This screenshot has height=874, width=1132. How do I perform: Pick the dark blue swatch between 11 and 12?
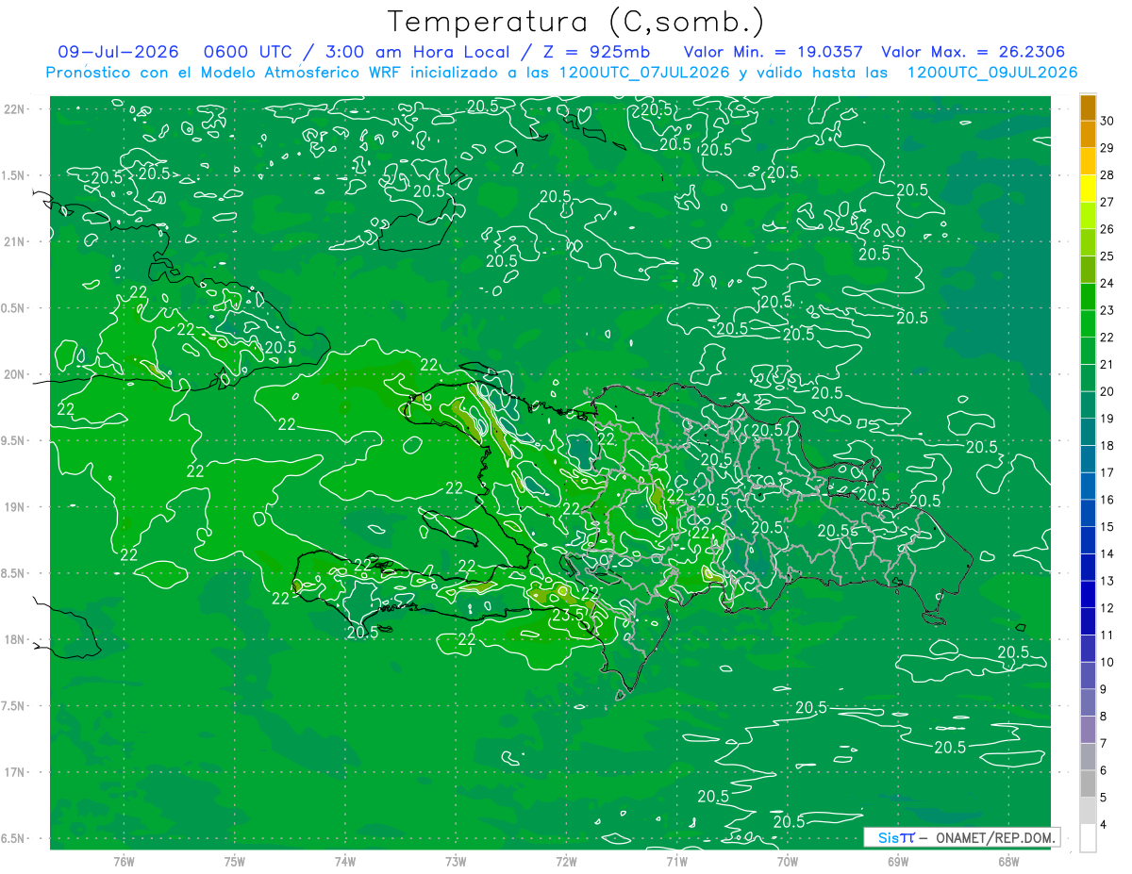click(1088, 622)
